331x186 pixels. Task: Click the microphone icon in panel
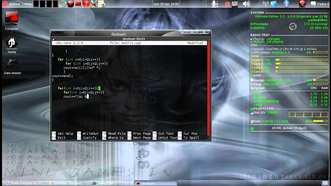pyautogui.click(x=214, y=4)
